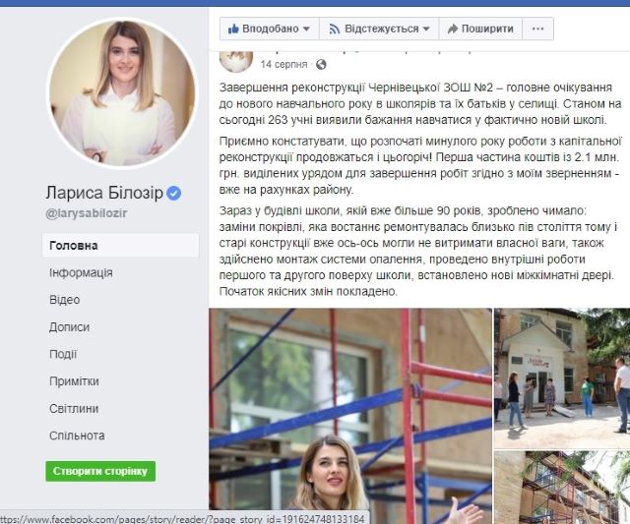Open the large scaffolding photo in the post
This screenshot has width=630, height=524.
click(x=350, y=414)
